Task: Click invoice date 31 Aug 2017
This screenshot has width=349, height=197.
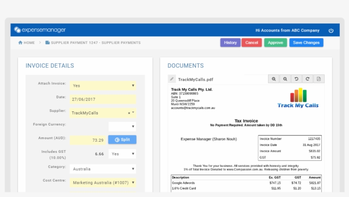Action: coord(311,145)
